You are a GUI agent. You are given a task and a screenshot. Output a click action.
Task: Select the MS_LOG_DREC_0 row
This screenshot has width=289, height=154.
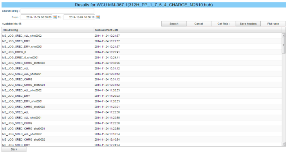(x=142, y=52)
